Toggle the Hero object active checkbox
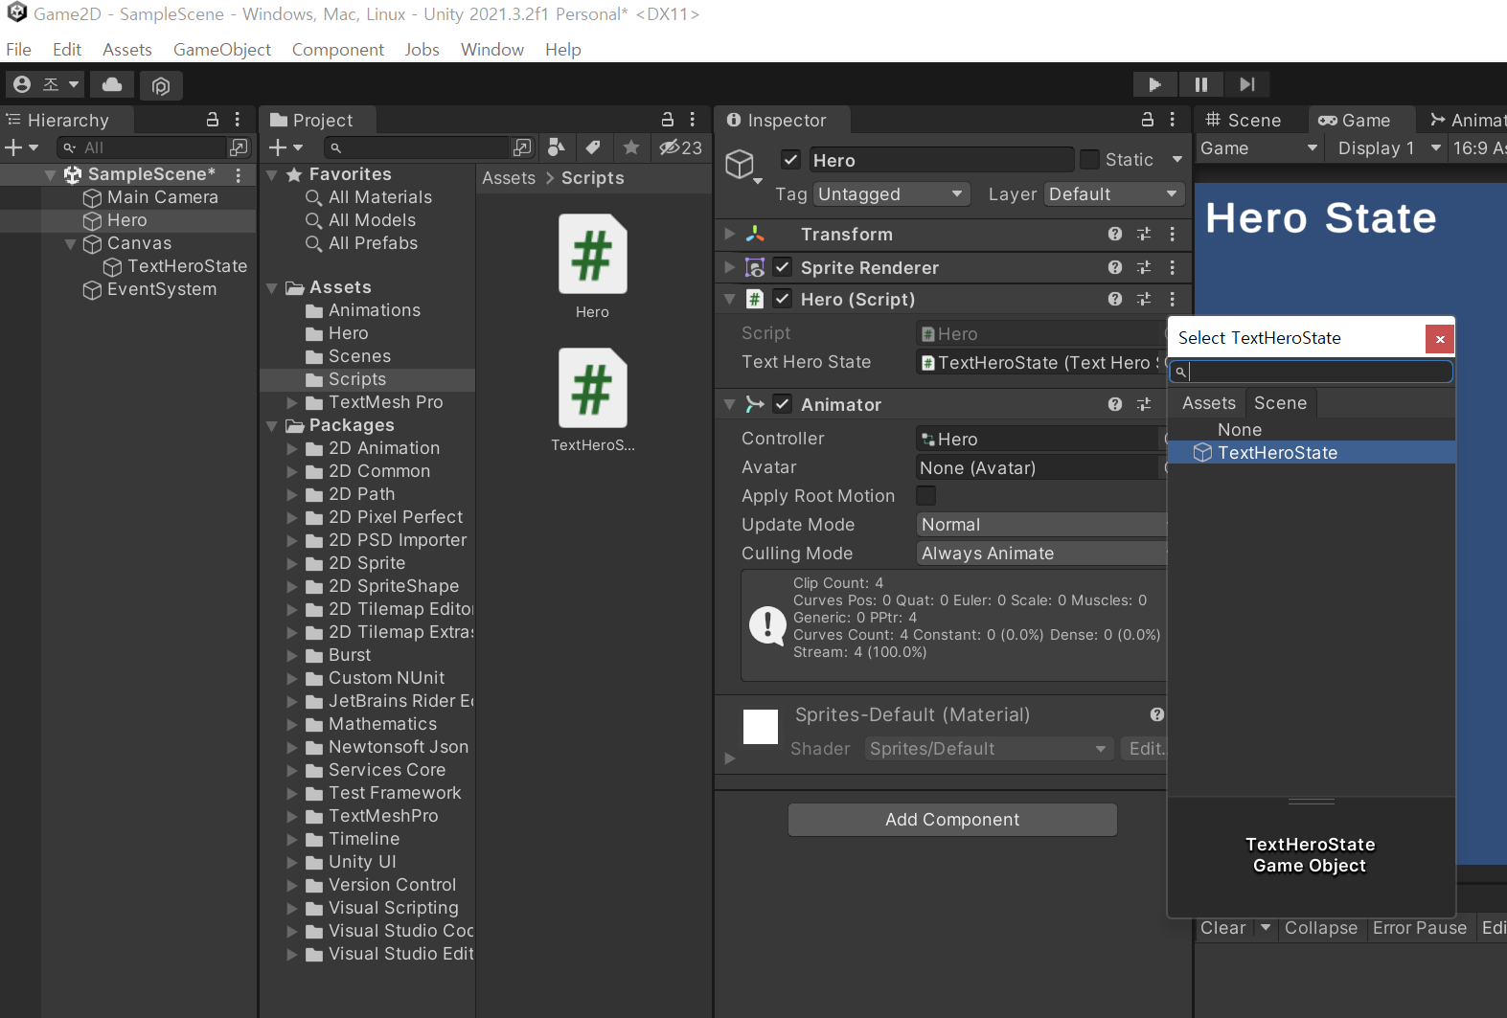Screen dimensions: 1507x1018 click(x=790, y=160)
